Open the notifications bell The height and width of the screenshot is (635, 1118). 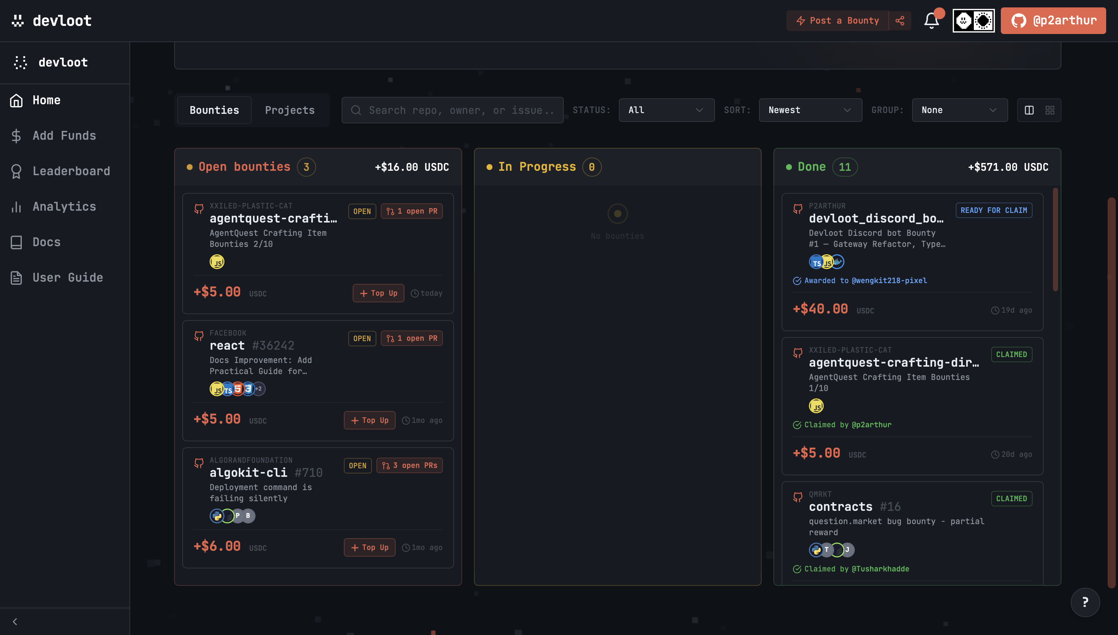coord(931,20)
